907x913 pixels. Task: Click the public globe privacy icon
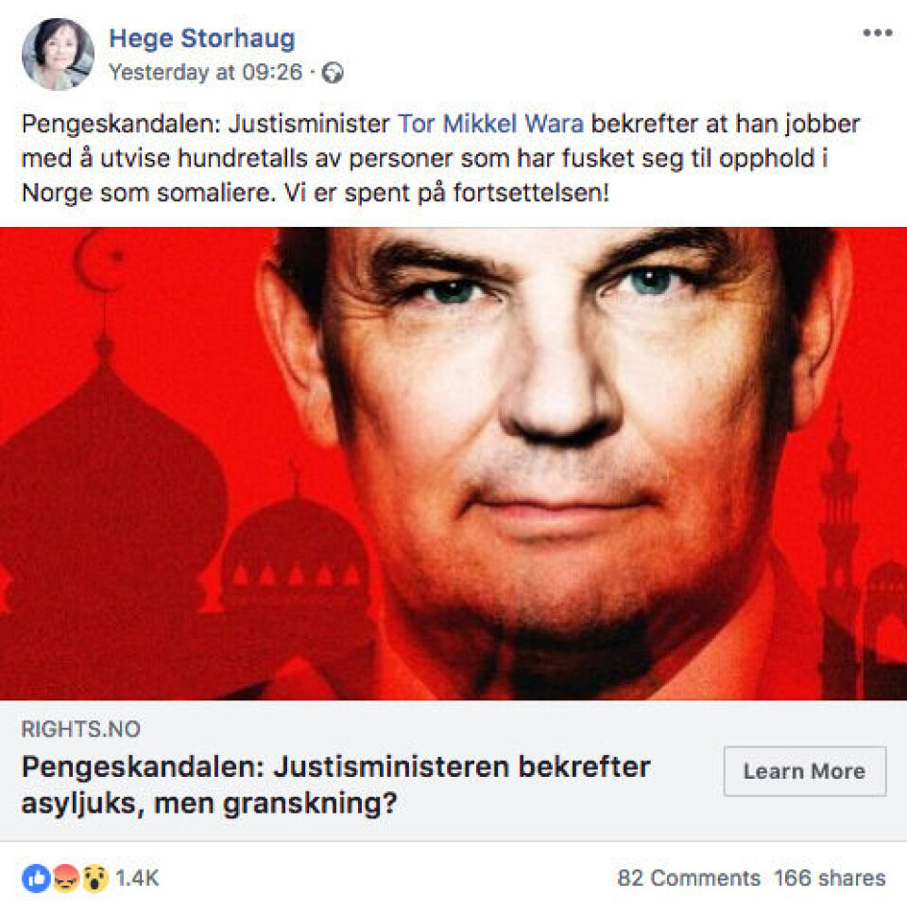point(334,74)
